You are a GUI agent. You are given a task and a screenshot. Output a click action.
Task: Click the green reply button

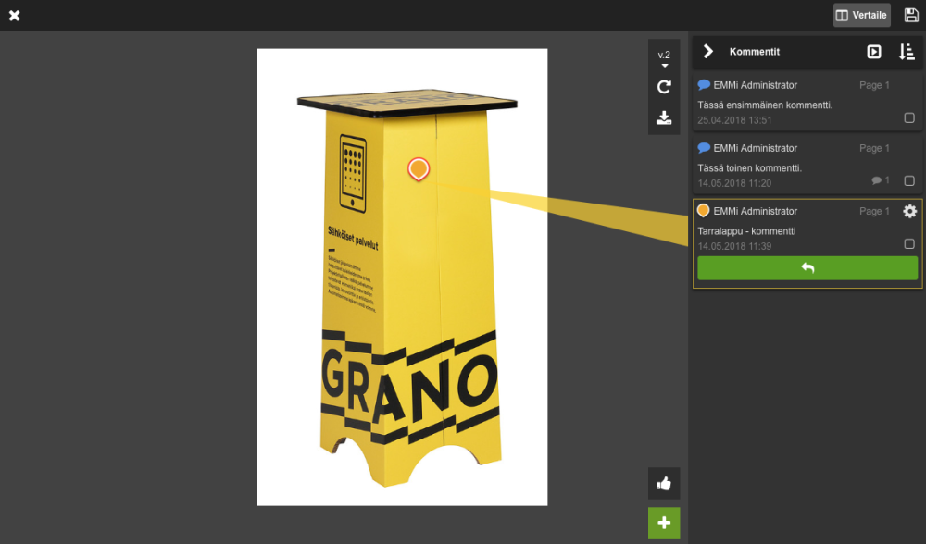click(807, 268)
